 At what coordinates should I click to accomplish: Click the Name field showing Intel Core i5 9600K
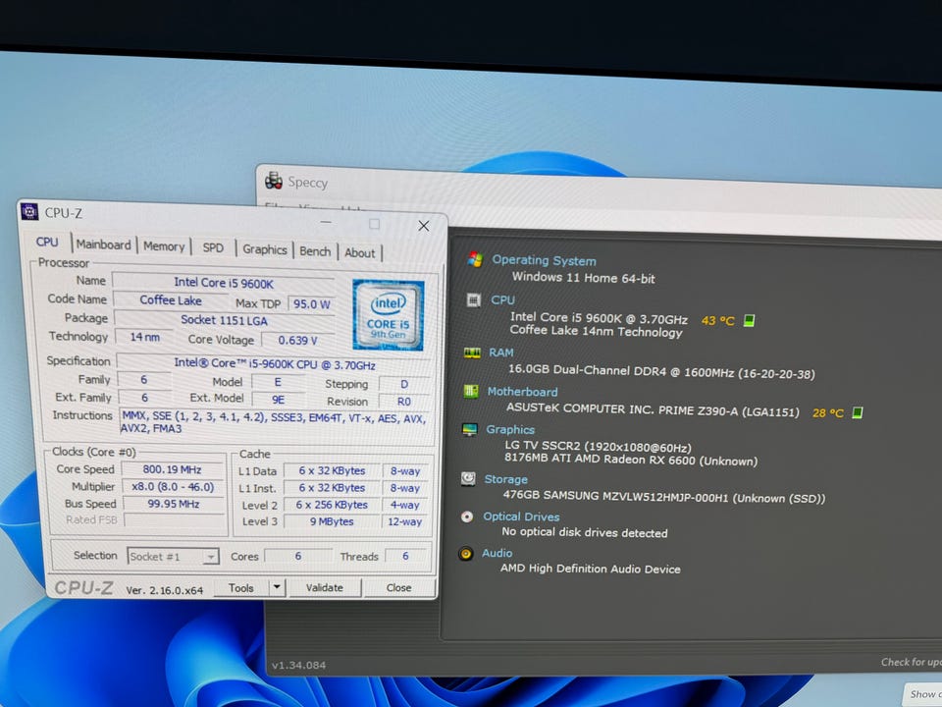point(224,283)
